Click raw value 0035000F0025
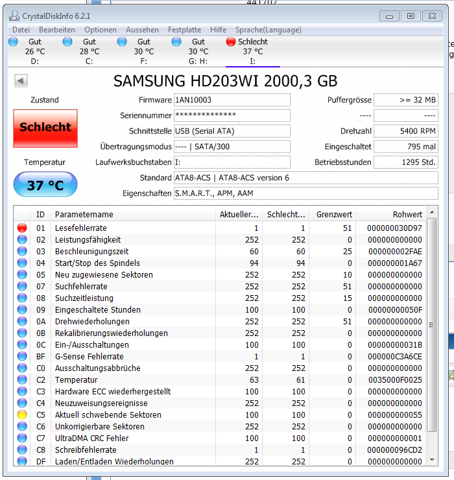 coord(395,380)
